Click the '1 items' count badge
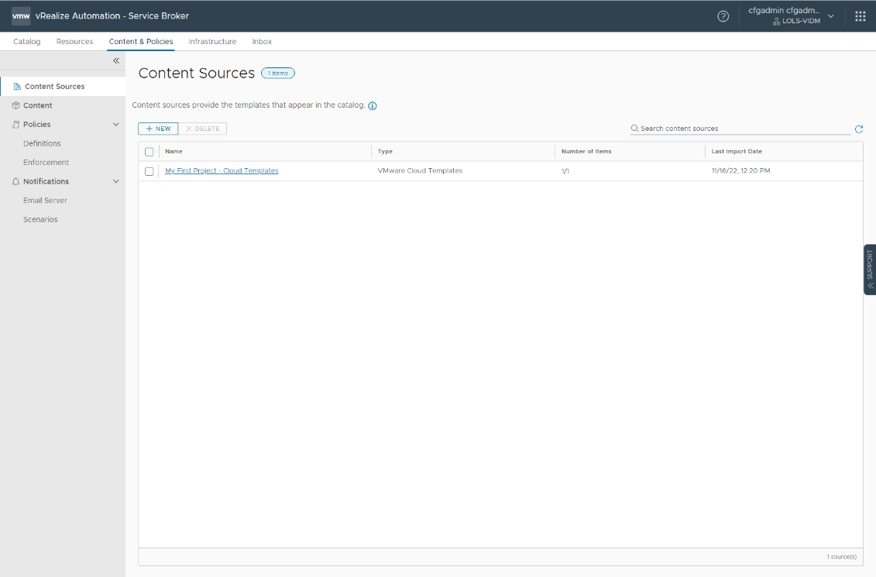Image resolution: width=876 pixels, height=577 pixels. [x=277, y=73]
